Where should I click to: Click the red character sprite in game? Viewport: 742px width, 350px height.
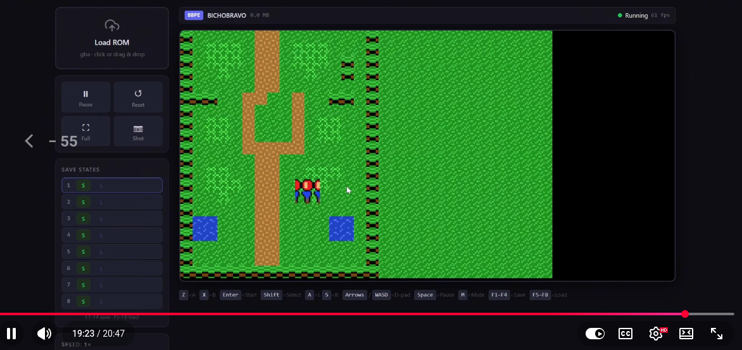(308, 191)
